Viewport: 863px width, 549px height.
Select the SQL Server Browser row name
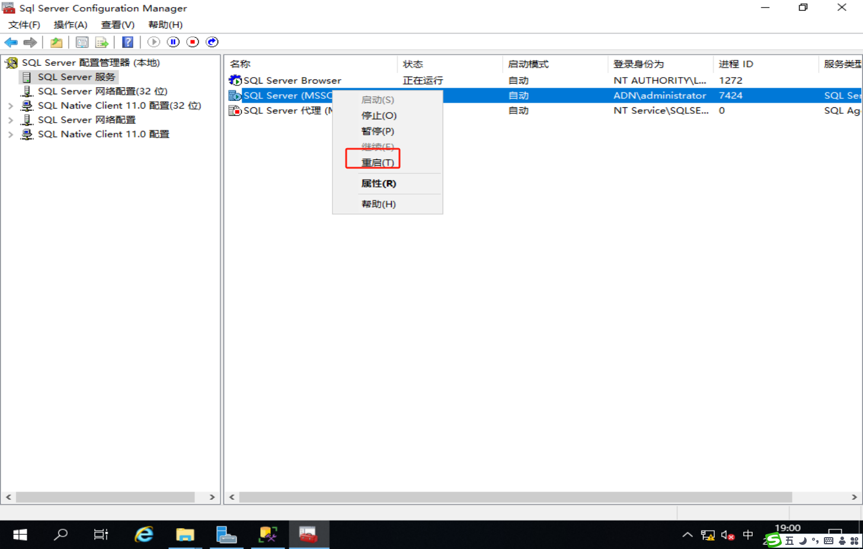coord(292,81)
